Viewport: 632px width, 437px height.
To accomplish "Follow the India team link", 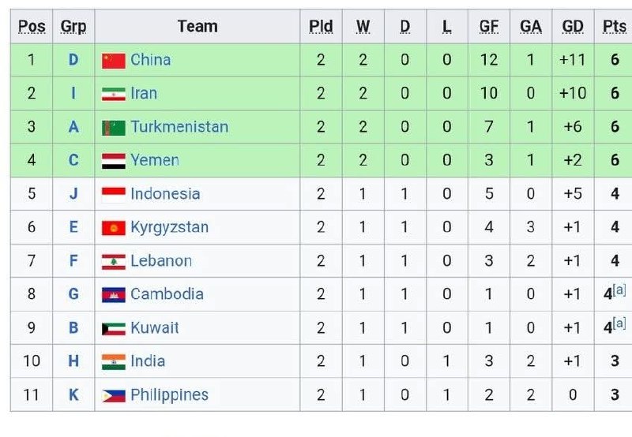I will click(148, 361).
